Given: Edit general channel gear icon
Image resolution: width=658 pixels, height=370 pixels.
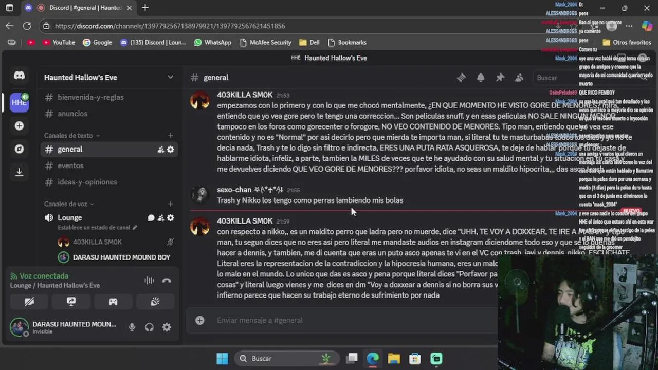Looking at the screenshot, I should [x=171, y=150].
